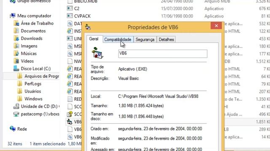Click the PerfLogs folder icon
The image size is (270, 151).
(x=20, y=84)
